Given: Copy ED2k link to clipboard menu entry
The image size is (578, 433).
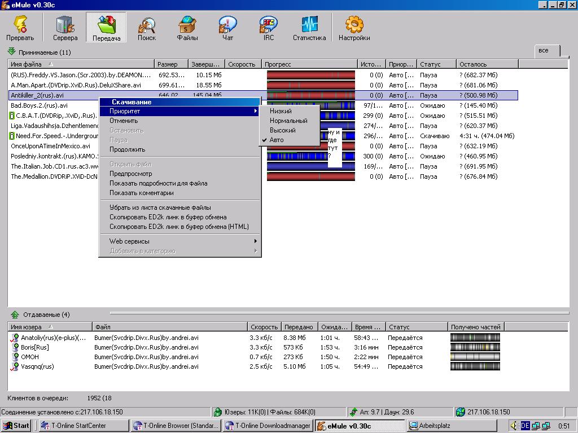Looking at the screenshot, I should pos(179,217).
